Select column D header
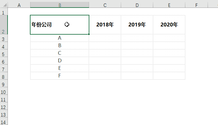218x125 pixels. tap(137, 5)
